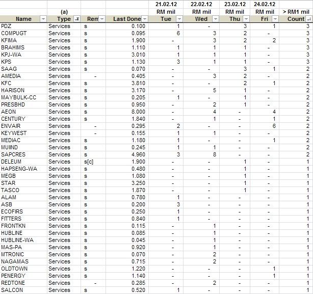Click the PRESBHD name cell
Viewport: 313px width, 294px height.
click(23, 104)
